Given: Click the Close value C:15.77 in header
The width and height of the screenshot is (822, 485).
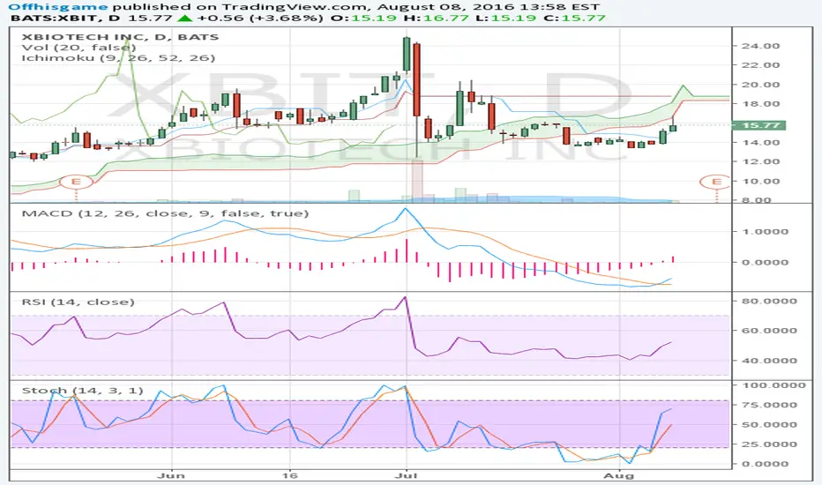Looking at the screenshot, I should click(572, 18).
